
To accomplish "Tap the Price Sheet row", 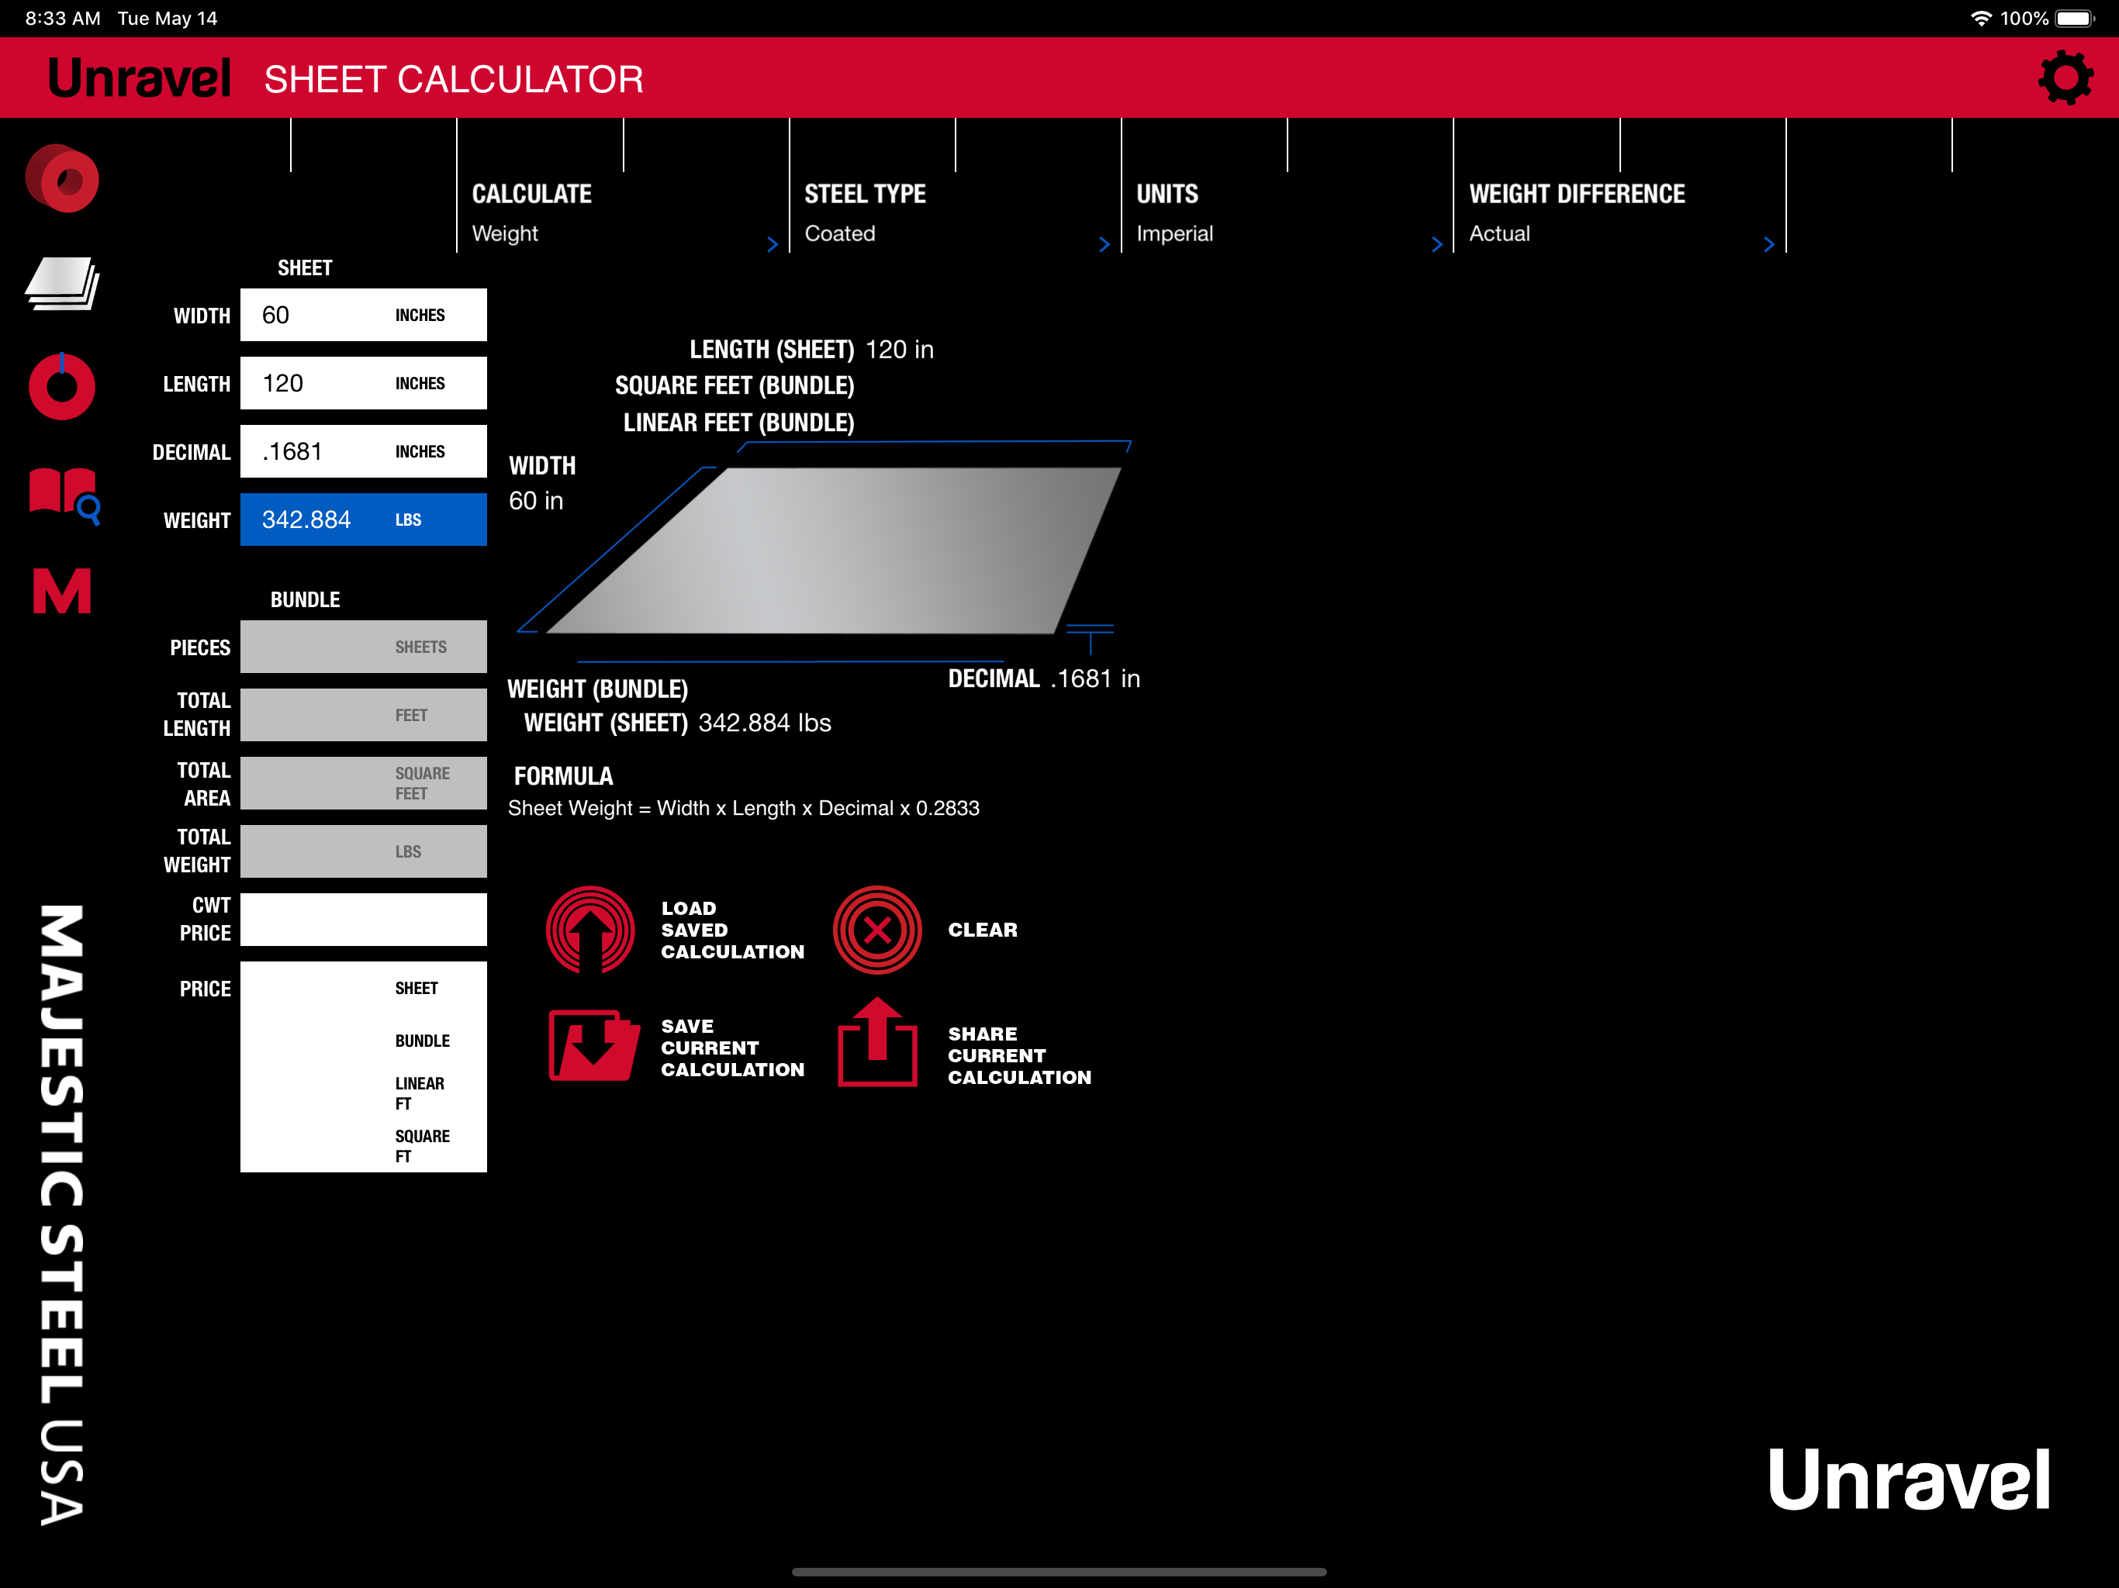I will tap(363, 989).
